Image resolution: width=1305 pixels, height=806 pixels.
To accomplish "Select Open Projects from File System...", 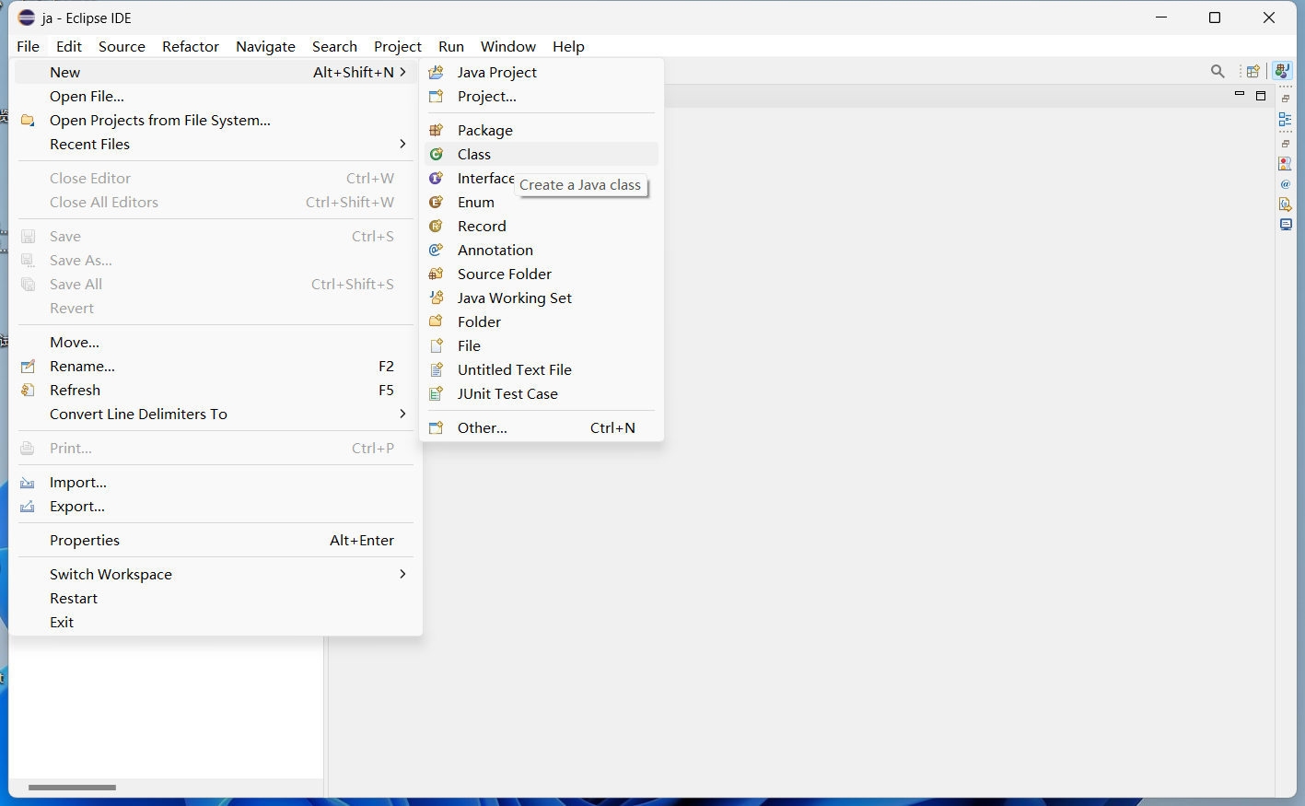I will pyautogui.click(x=214, y=120).
